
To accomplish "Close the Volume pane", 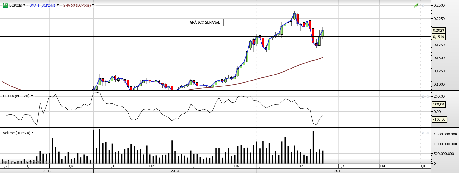I will (427, 133).
